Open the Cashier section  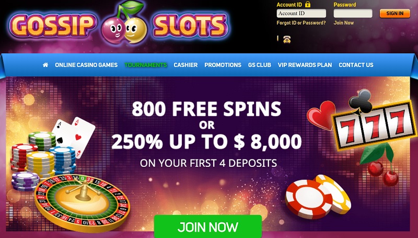[185, 65]
